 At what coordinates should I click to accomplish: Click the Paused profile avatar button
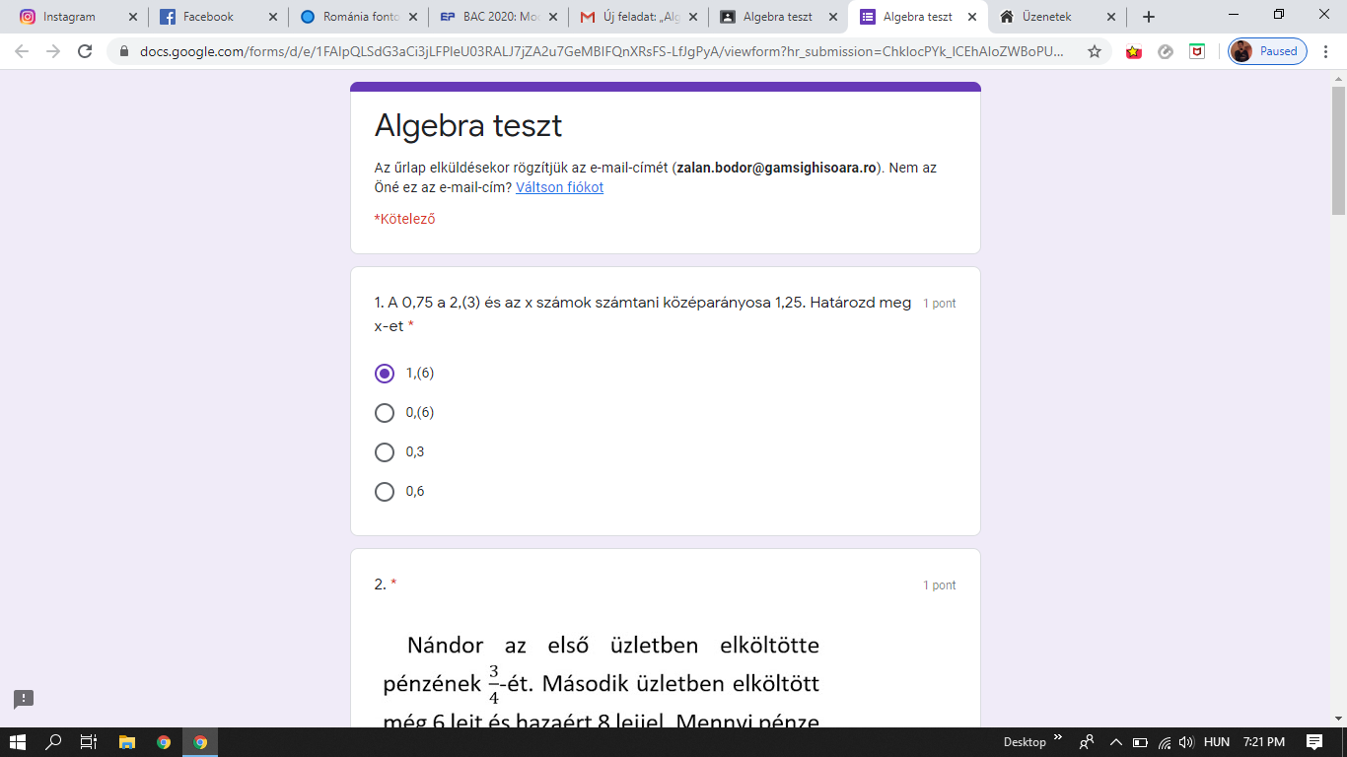pos(1267,51)
